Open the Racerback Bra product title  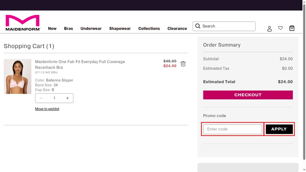tap(80, 64)
